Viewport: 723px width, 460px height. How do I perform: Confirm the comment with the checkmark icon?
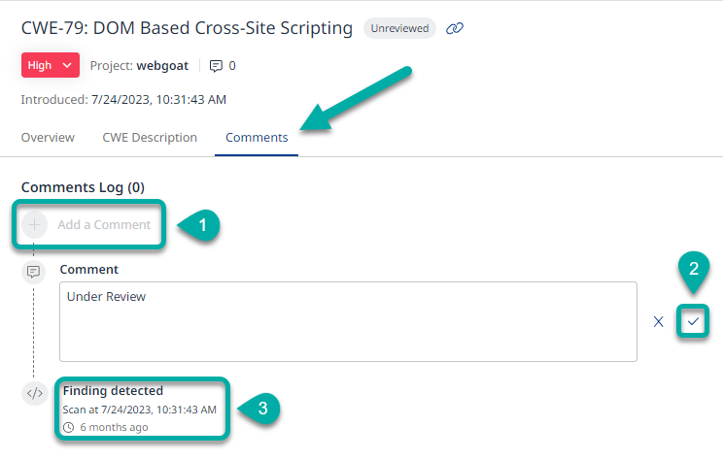pos(693,321)
